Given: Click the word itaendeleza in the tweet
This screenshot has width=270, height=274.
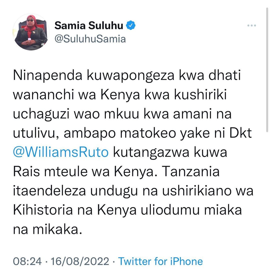Looking at the screenshot, I should coord(49,191).
